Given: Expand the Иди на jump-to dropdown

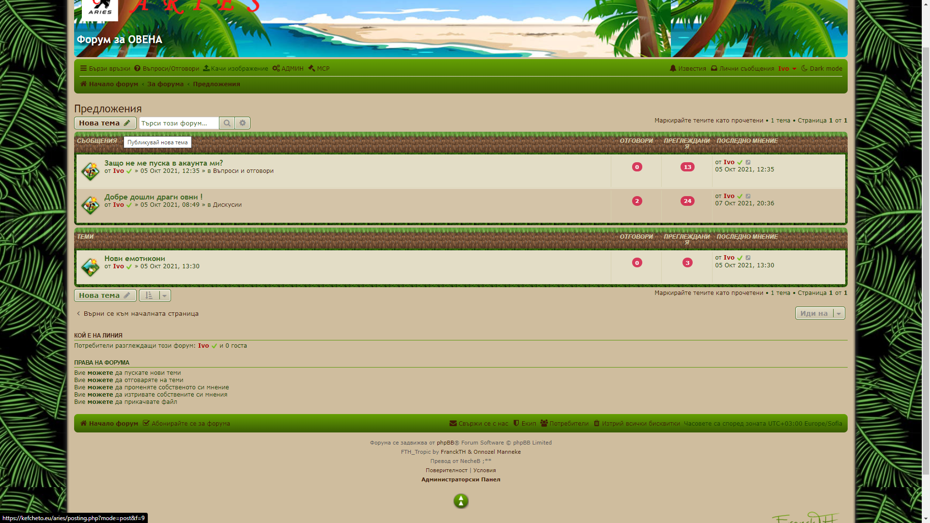Looking at the screenshot, I should (x=820, y=313).
